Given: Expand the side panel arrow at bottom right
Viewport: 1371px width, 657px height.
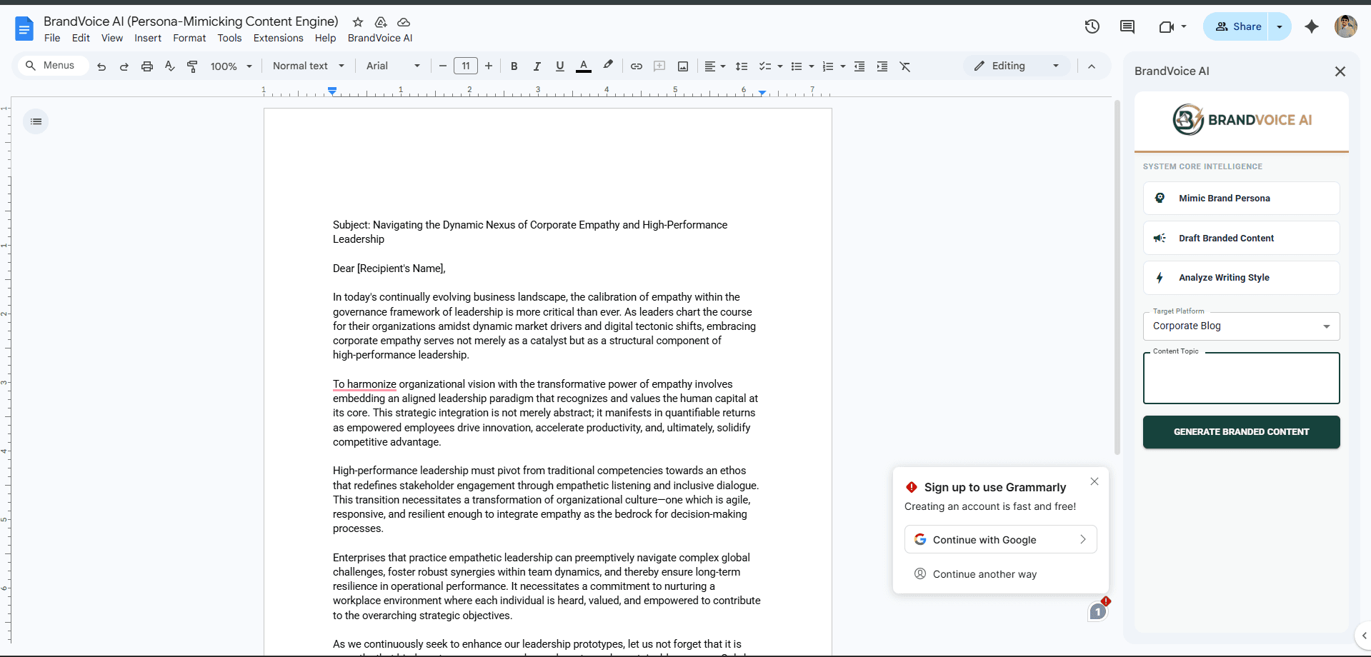Looking at the screenshot, I should click(1363, 636).
